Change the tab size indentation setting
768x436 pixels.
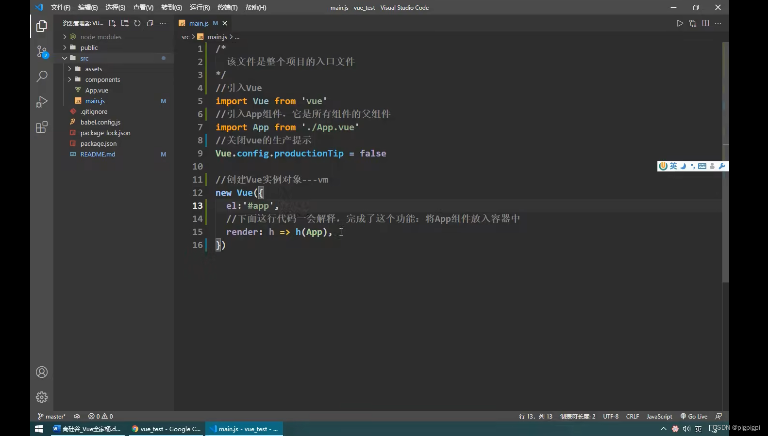(578, 417)
